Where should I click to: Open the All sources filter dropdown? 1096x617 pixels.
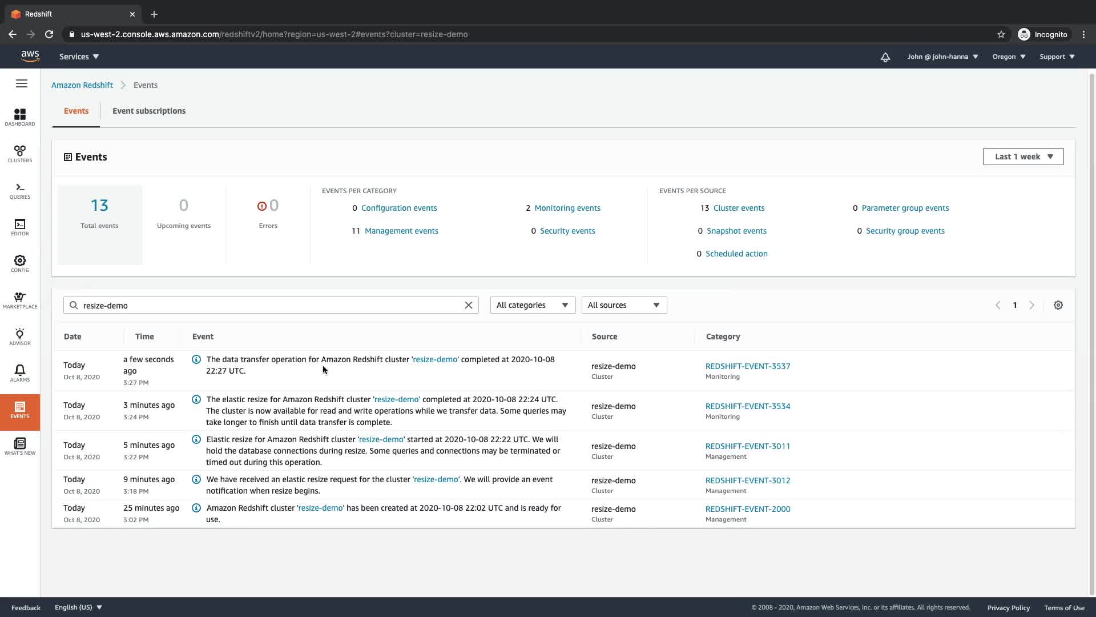tap(623, 305)
